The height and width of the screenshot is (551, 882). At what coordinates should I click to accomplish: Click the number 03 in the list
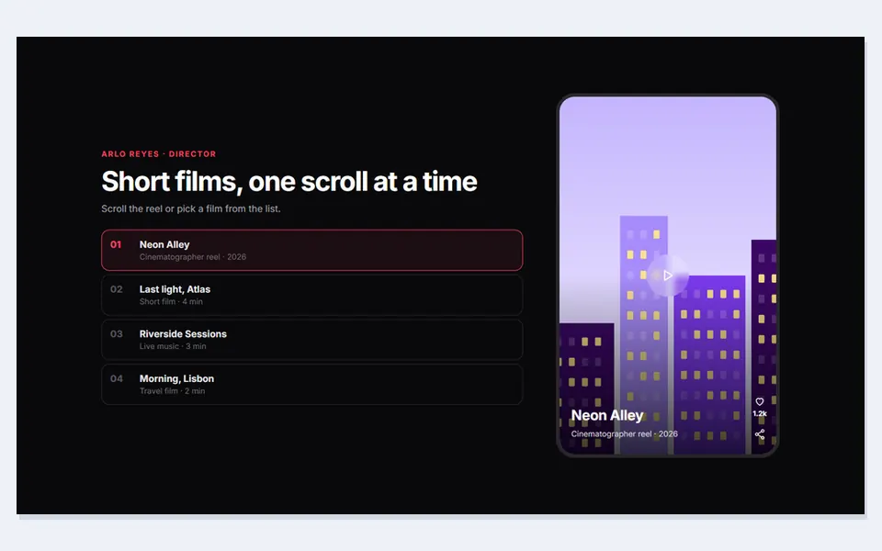tap(117, 334)
